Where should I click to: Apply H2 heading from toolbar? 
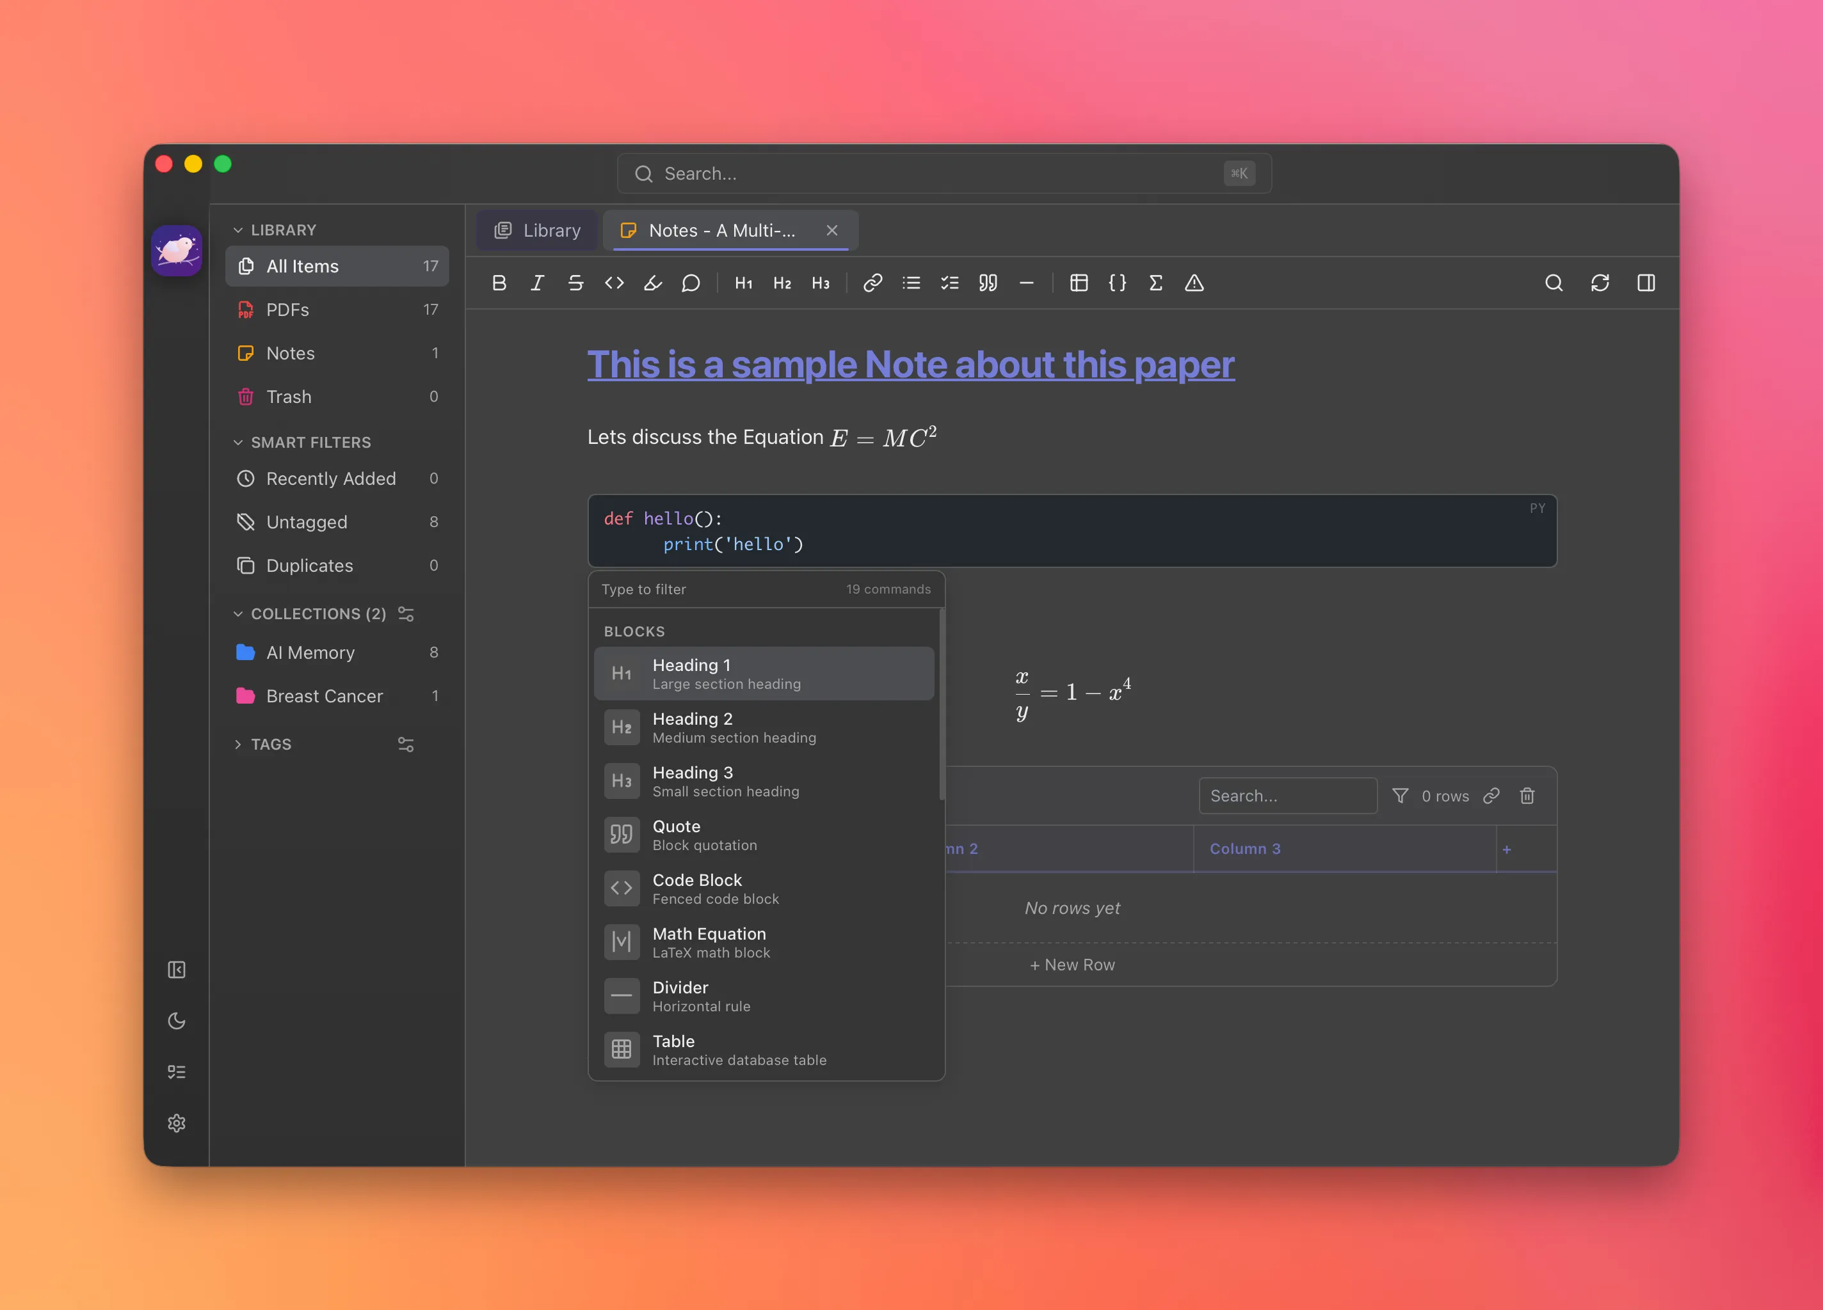pos(782,283)
